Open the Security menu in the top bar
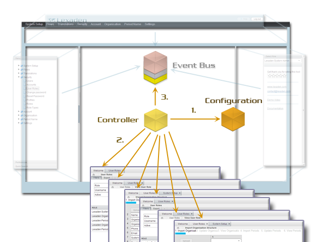314x242 pixels. pyautogui.click(x=82, y=24)
